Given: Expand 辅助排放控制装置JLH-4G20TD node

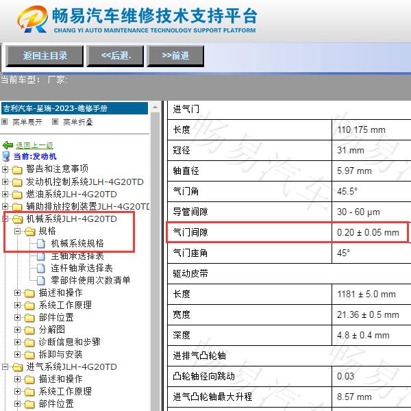Looking at the screenshot, I should (x=5, y=206).
